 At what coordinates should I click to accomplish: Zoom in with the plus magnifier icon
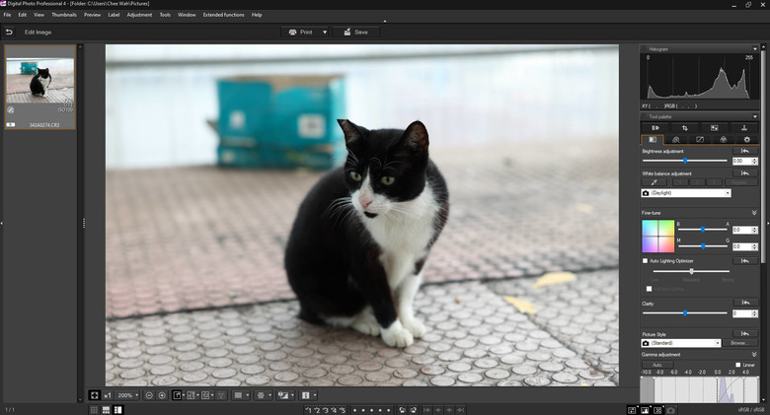pyautogui.click(x=162, y=395)
